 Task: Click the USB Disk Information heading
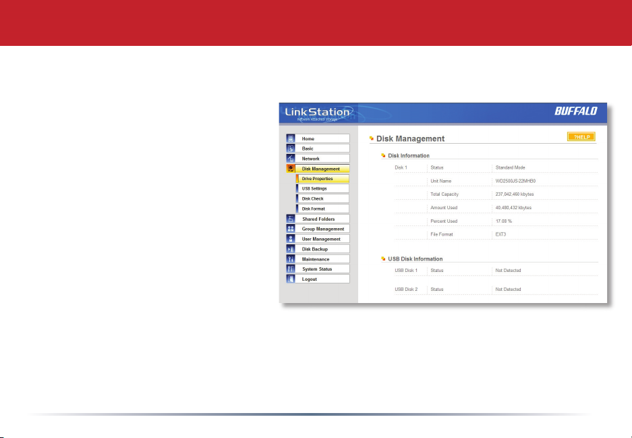(x=415, y=259)
